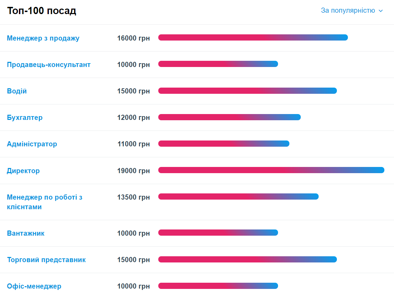Click the salary bar for 'Менеджер з продажу'
This screenshot has width=394, height=292.
[253, 37]
